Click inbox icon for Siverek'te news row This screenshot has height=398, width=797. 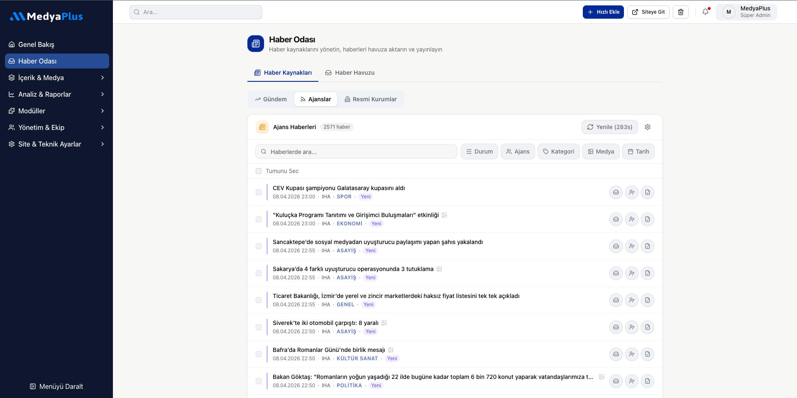pos(616,327)
